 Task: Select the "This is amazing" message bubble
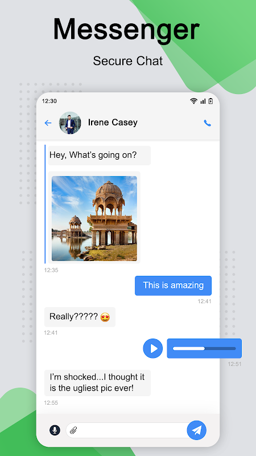click(x=174, y=286)
